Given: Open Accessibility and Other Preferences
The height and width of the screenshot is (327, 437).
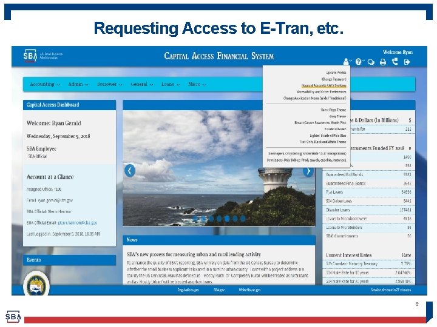Looking at the screenshot, I should (322, 91).
